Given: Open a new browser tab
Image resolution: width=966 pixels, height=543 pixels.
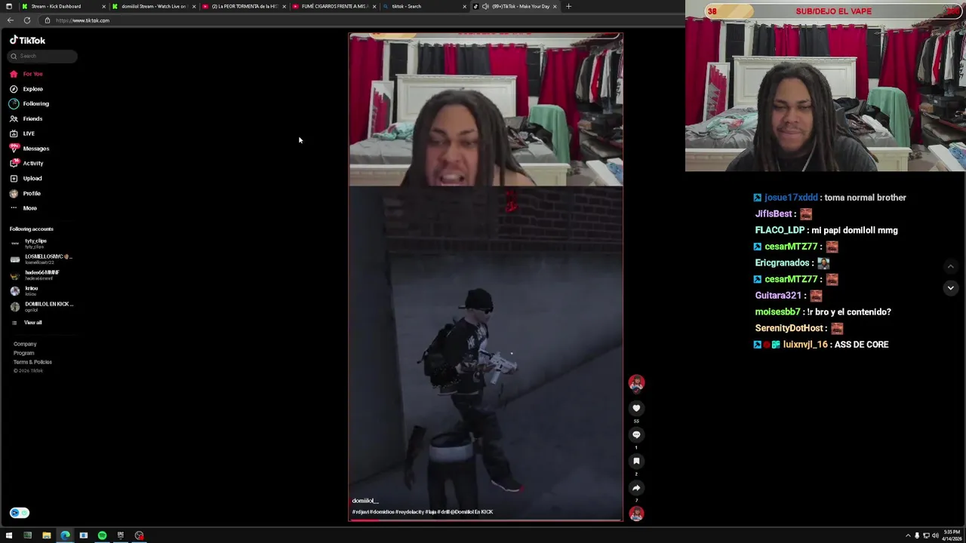Looking at the screenshot, I should pos(568,6).
